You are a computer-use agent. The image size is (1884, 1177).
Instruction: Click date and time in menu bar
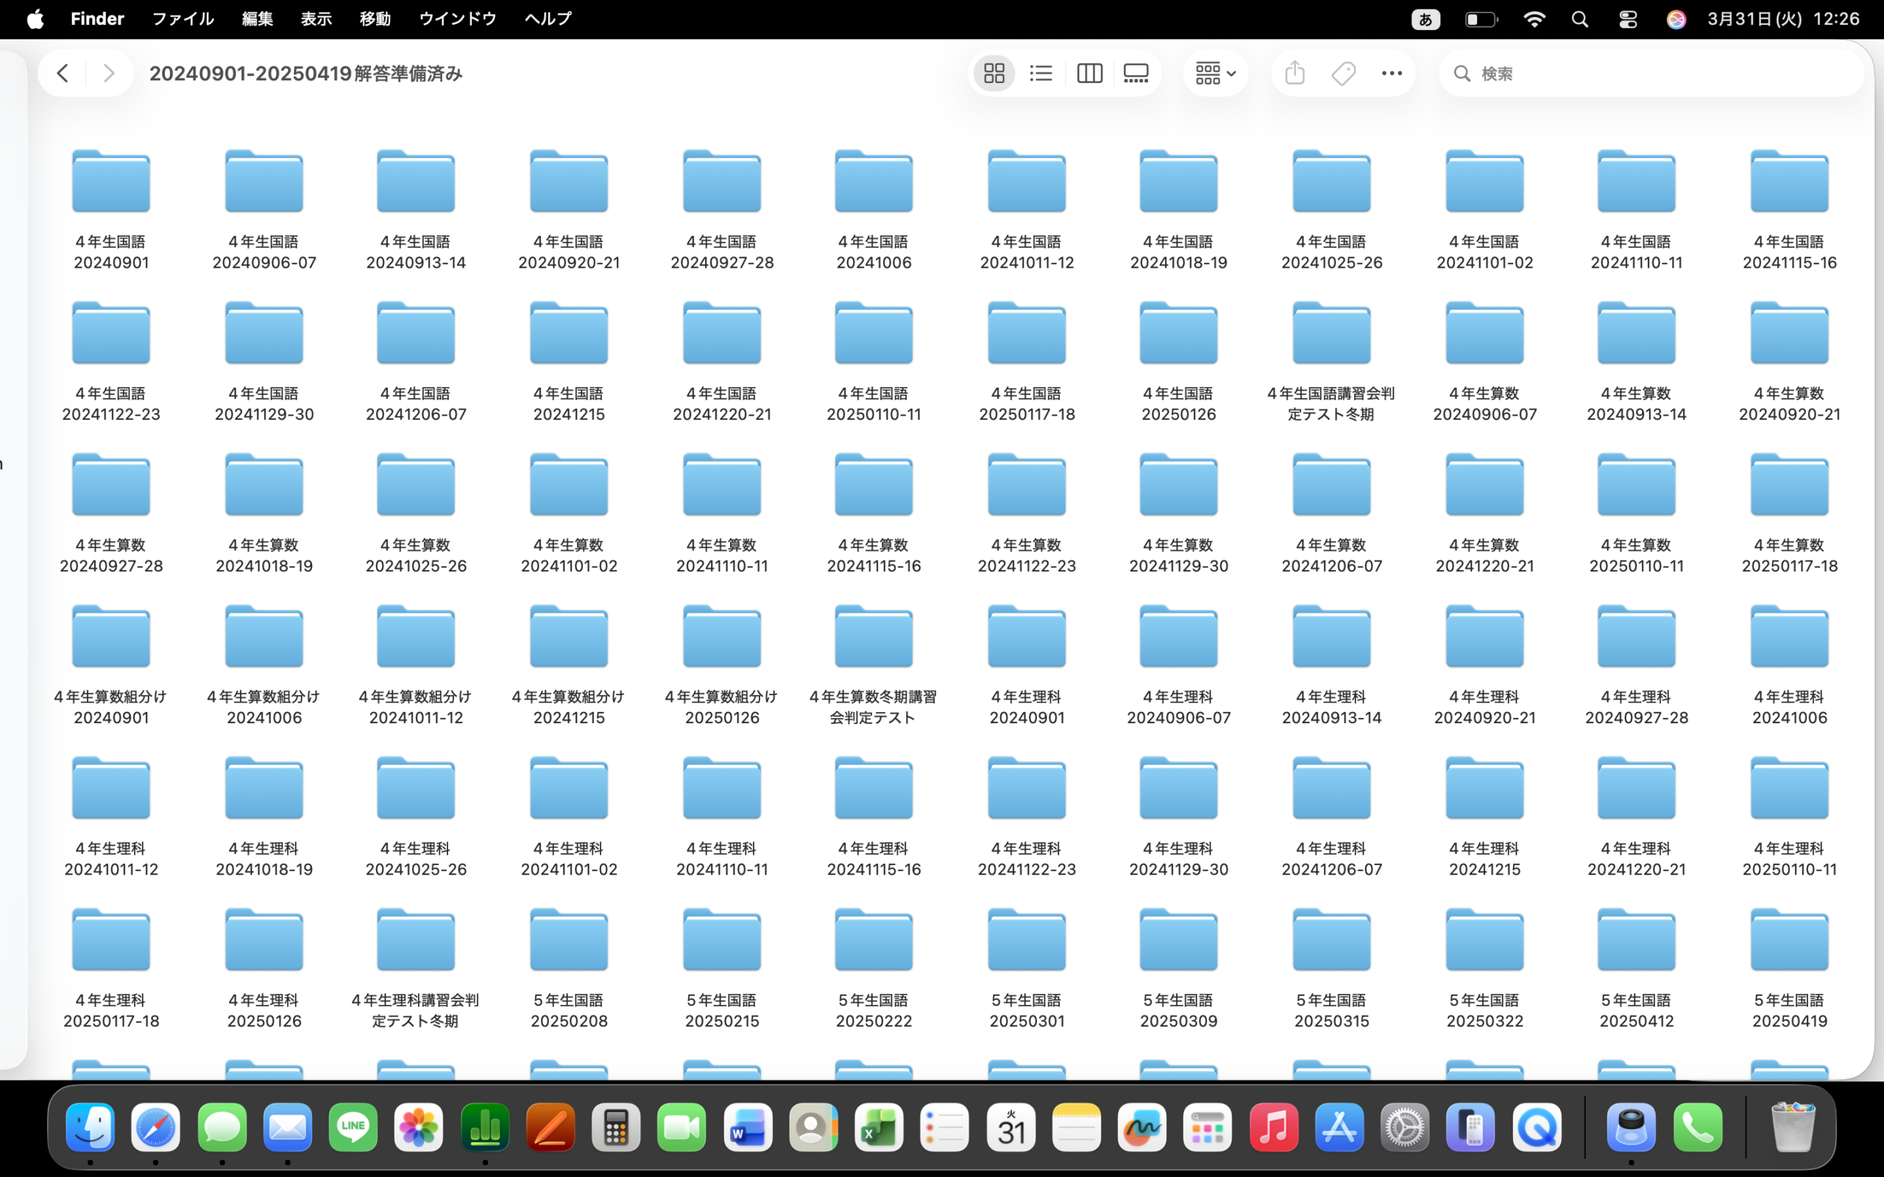coord(1782,18)
